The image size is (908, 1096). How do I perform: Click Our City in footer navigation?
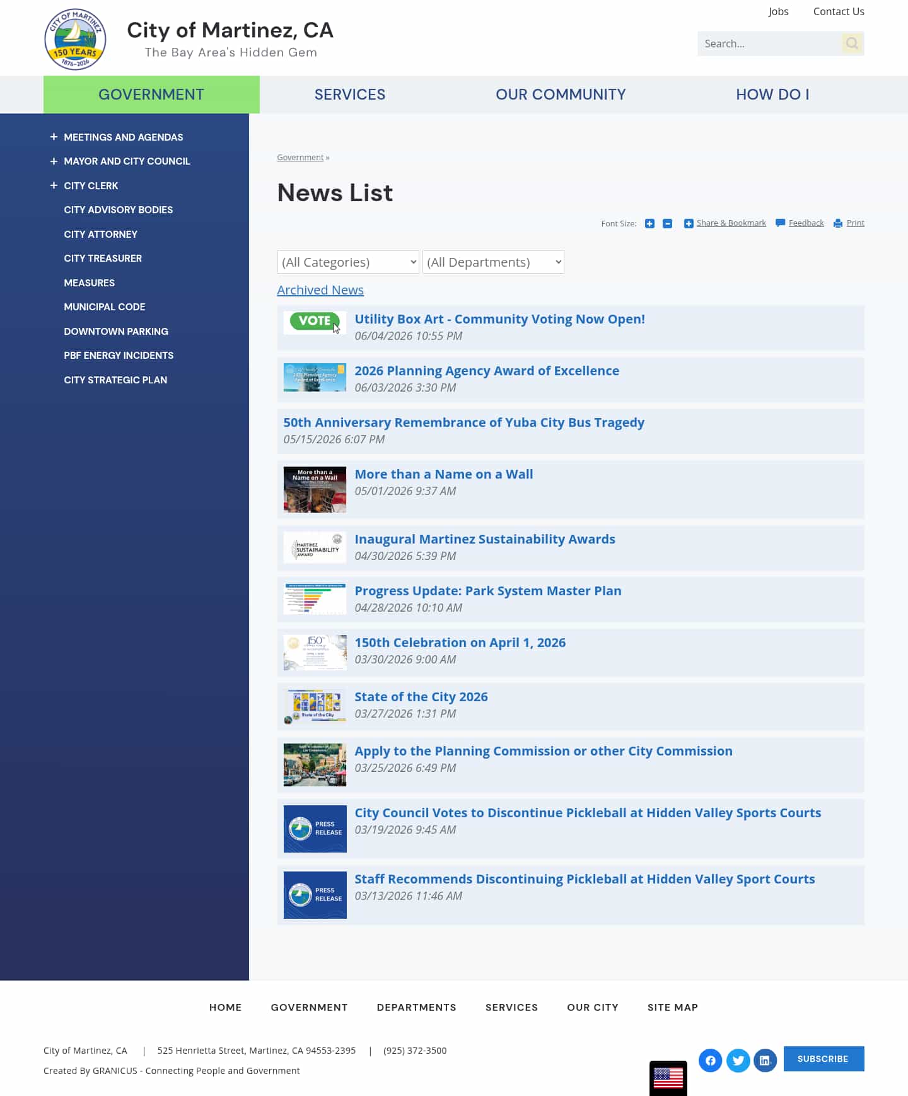(x=593, y=1007)
